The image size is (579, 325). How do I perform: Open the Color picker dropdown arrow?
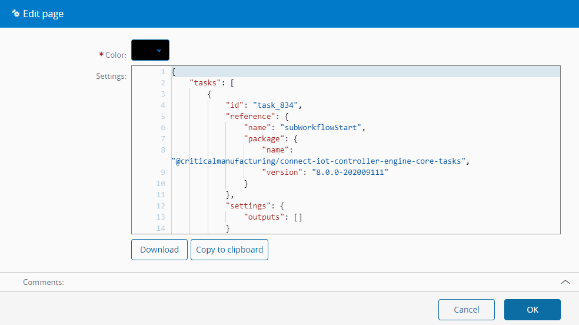point(159,51)
